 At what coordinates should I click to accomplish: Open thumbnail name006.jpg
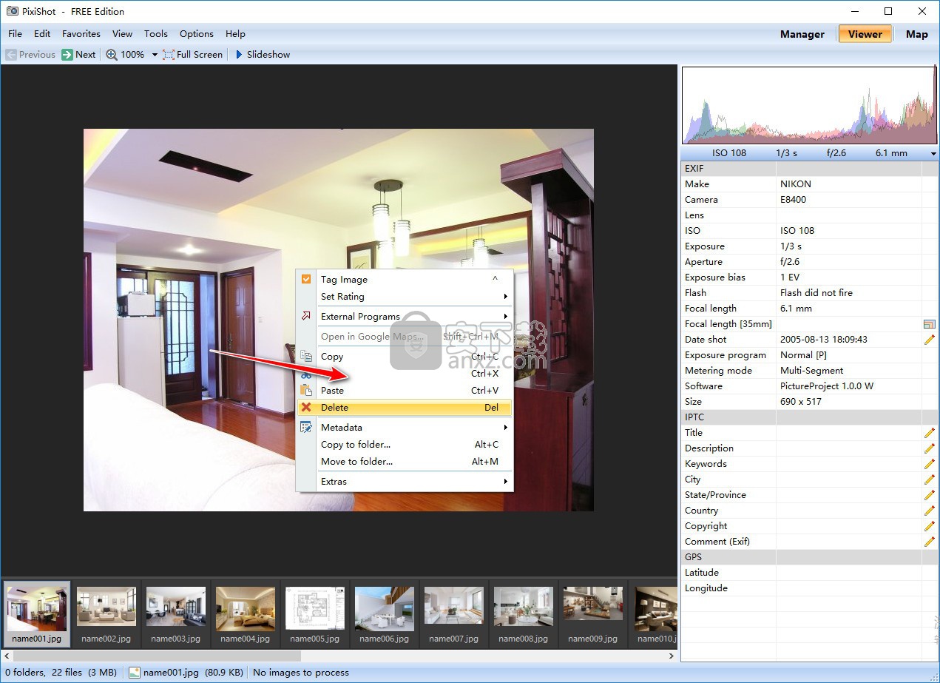pyautogui.click(x=385, y=613)
